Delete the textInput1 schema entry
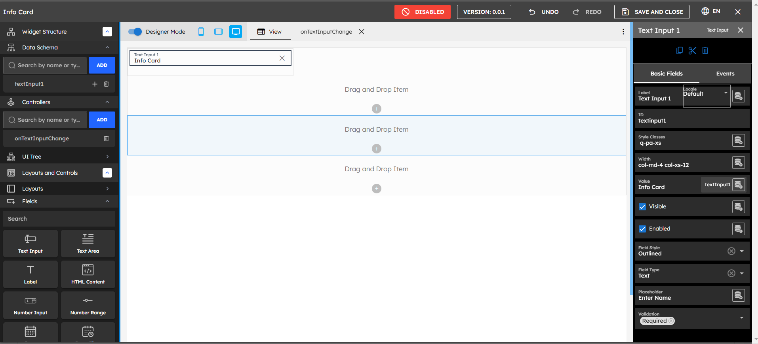This screenshot has width=758, height=344. 106,84
